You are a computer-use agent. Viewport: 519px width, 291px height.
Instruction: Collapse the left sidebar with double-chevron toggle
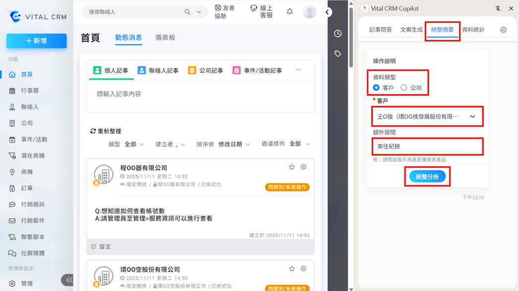[x=68, y=280]
